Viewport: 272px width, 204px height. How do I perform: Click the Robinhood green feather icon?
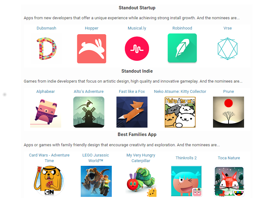click(182, 48)
